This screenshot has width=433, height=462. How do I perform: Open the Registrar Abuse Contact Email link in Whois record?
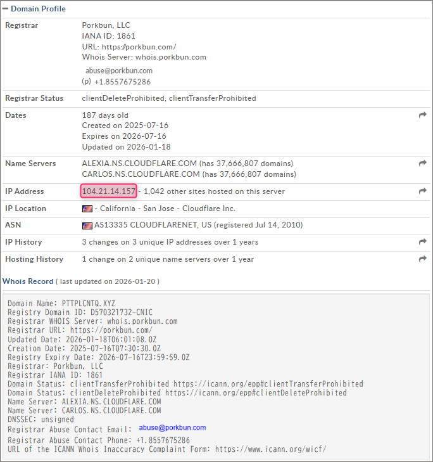(x=172, y=428)
